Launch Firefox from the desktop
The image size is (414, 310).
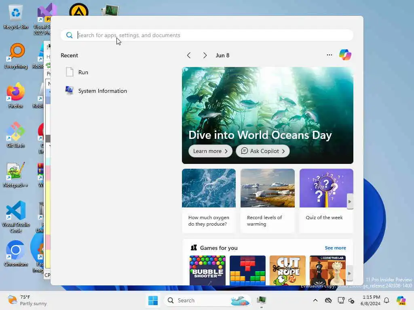(16, 96)
